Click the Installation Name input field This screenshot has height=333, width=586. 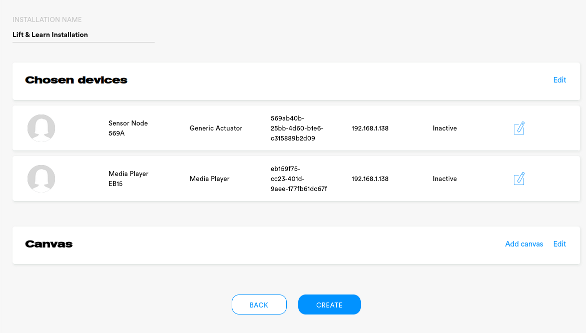click(x=84, y=34)
